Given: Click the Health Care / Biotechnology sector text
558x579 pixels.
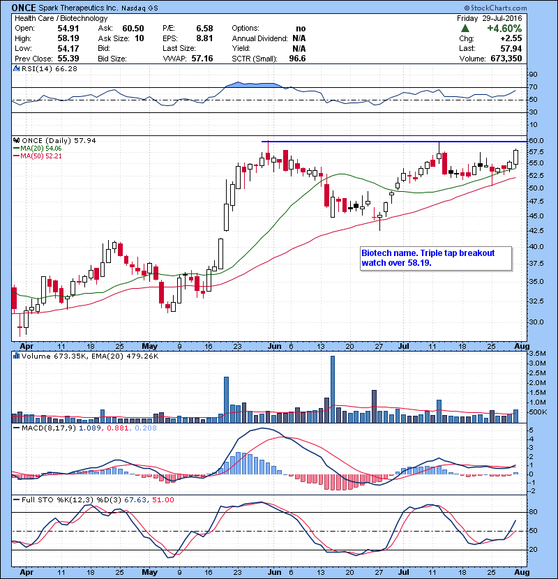Looking at the screenshot, I should click(61, 18).
